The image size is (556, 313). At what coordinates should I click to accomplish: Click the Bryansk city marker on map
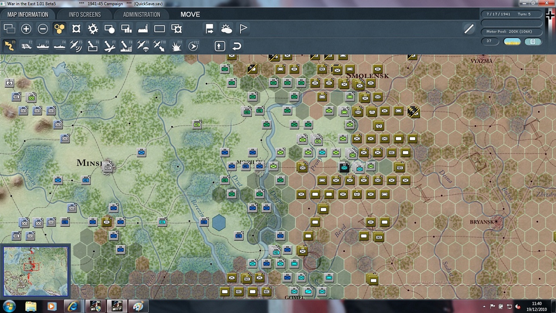[x=496, y=222]
